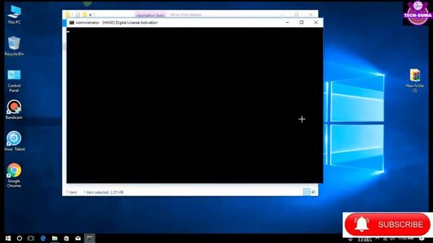Screen dimensions: 433x243
Task: Open quick access toolbar dropdown in Explorer window
Action: click(x=90, y=15)
